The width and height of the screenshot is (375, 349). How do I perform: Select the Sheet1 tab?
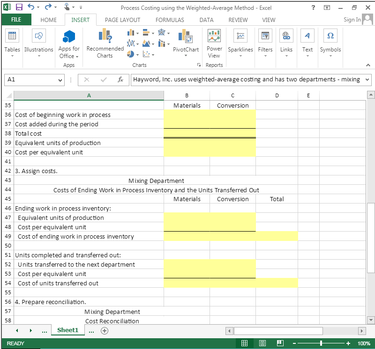[x=67, y=330]
